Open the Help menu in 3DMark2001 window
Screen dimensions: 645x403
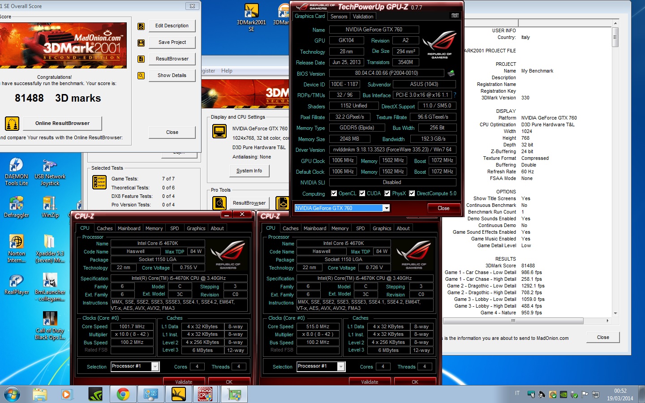tap(227, 71)
